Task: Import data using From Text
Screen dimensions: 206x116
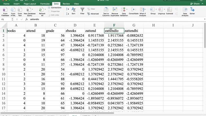Action: [x=20, y=12]
